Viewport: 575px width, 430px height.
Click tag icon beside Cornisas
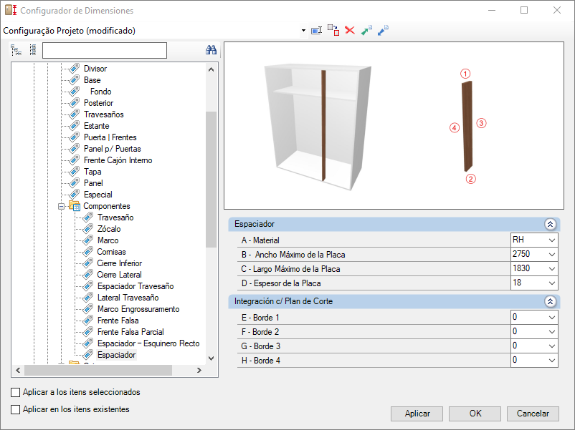click(88, 252)
